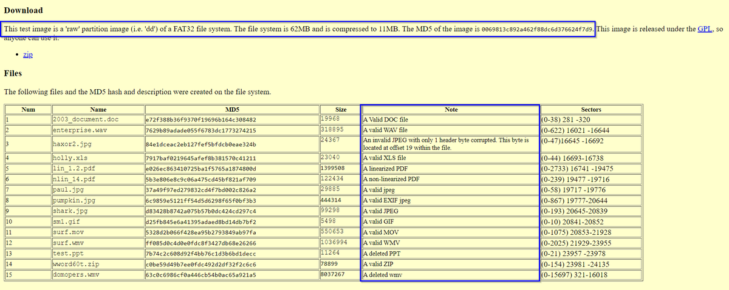Click MD5 hash 6c9859e5121ff54d5d6298f65f0bf3b3
This screenshot has width=729, height=290.
(201, 200)
